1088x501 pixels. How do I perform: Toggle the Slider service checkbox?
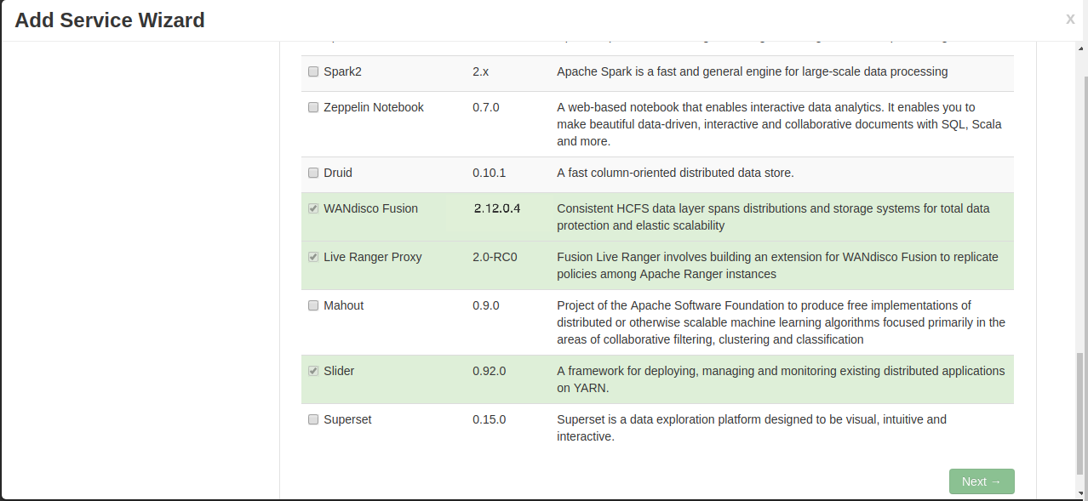tap(313, 372)
